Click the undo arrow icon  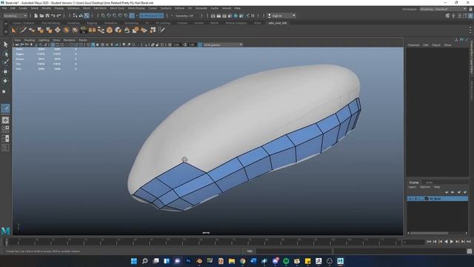[53, 16]
